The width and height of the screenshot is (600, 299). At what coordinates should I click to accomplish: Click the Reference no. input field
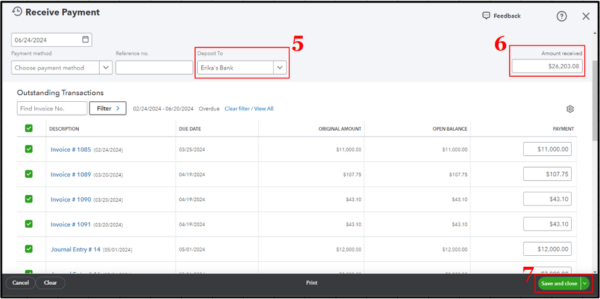(154, 68)
